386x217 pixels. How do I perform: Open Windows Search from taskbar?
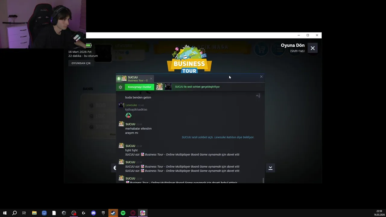(14, 213)
